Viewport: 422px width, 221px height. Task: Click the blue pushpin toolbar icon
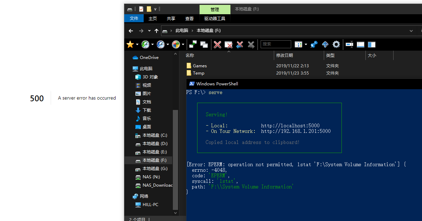314,44
